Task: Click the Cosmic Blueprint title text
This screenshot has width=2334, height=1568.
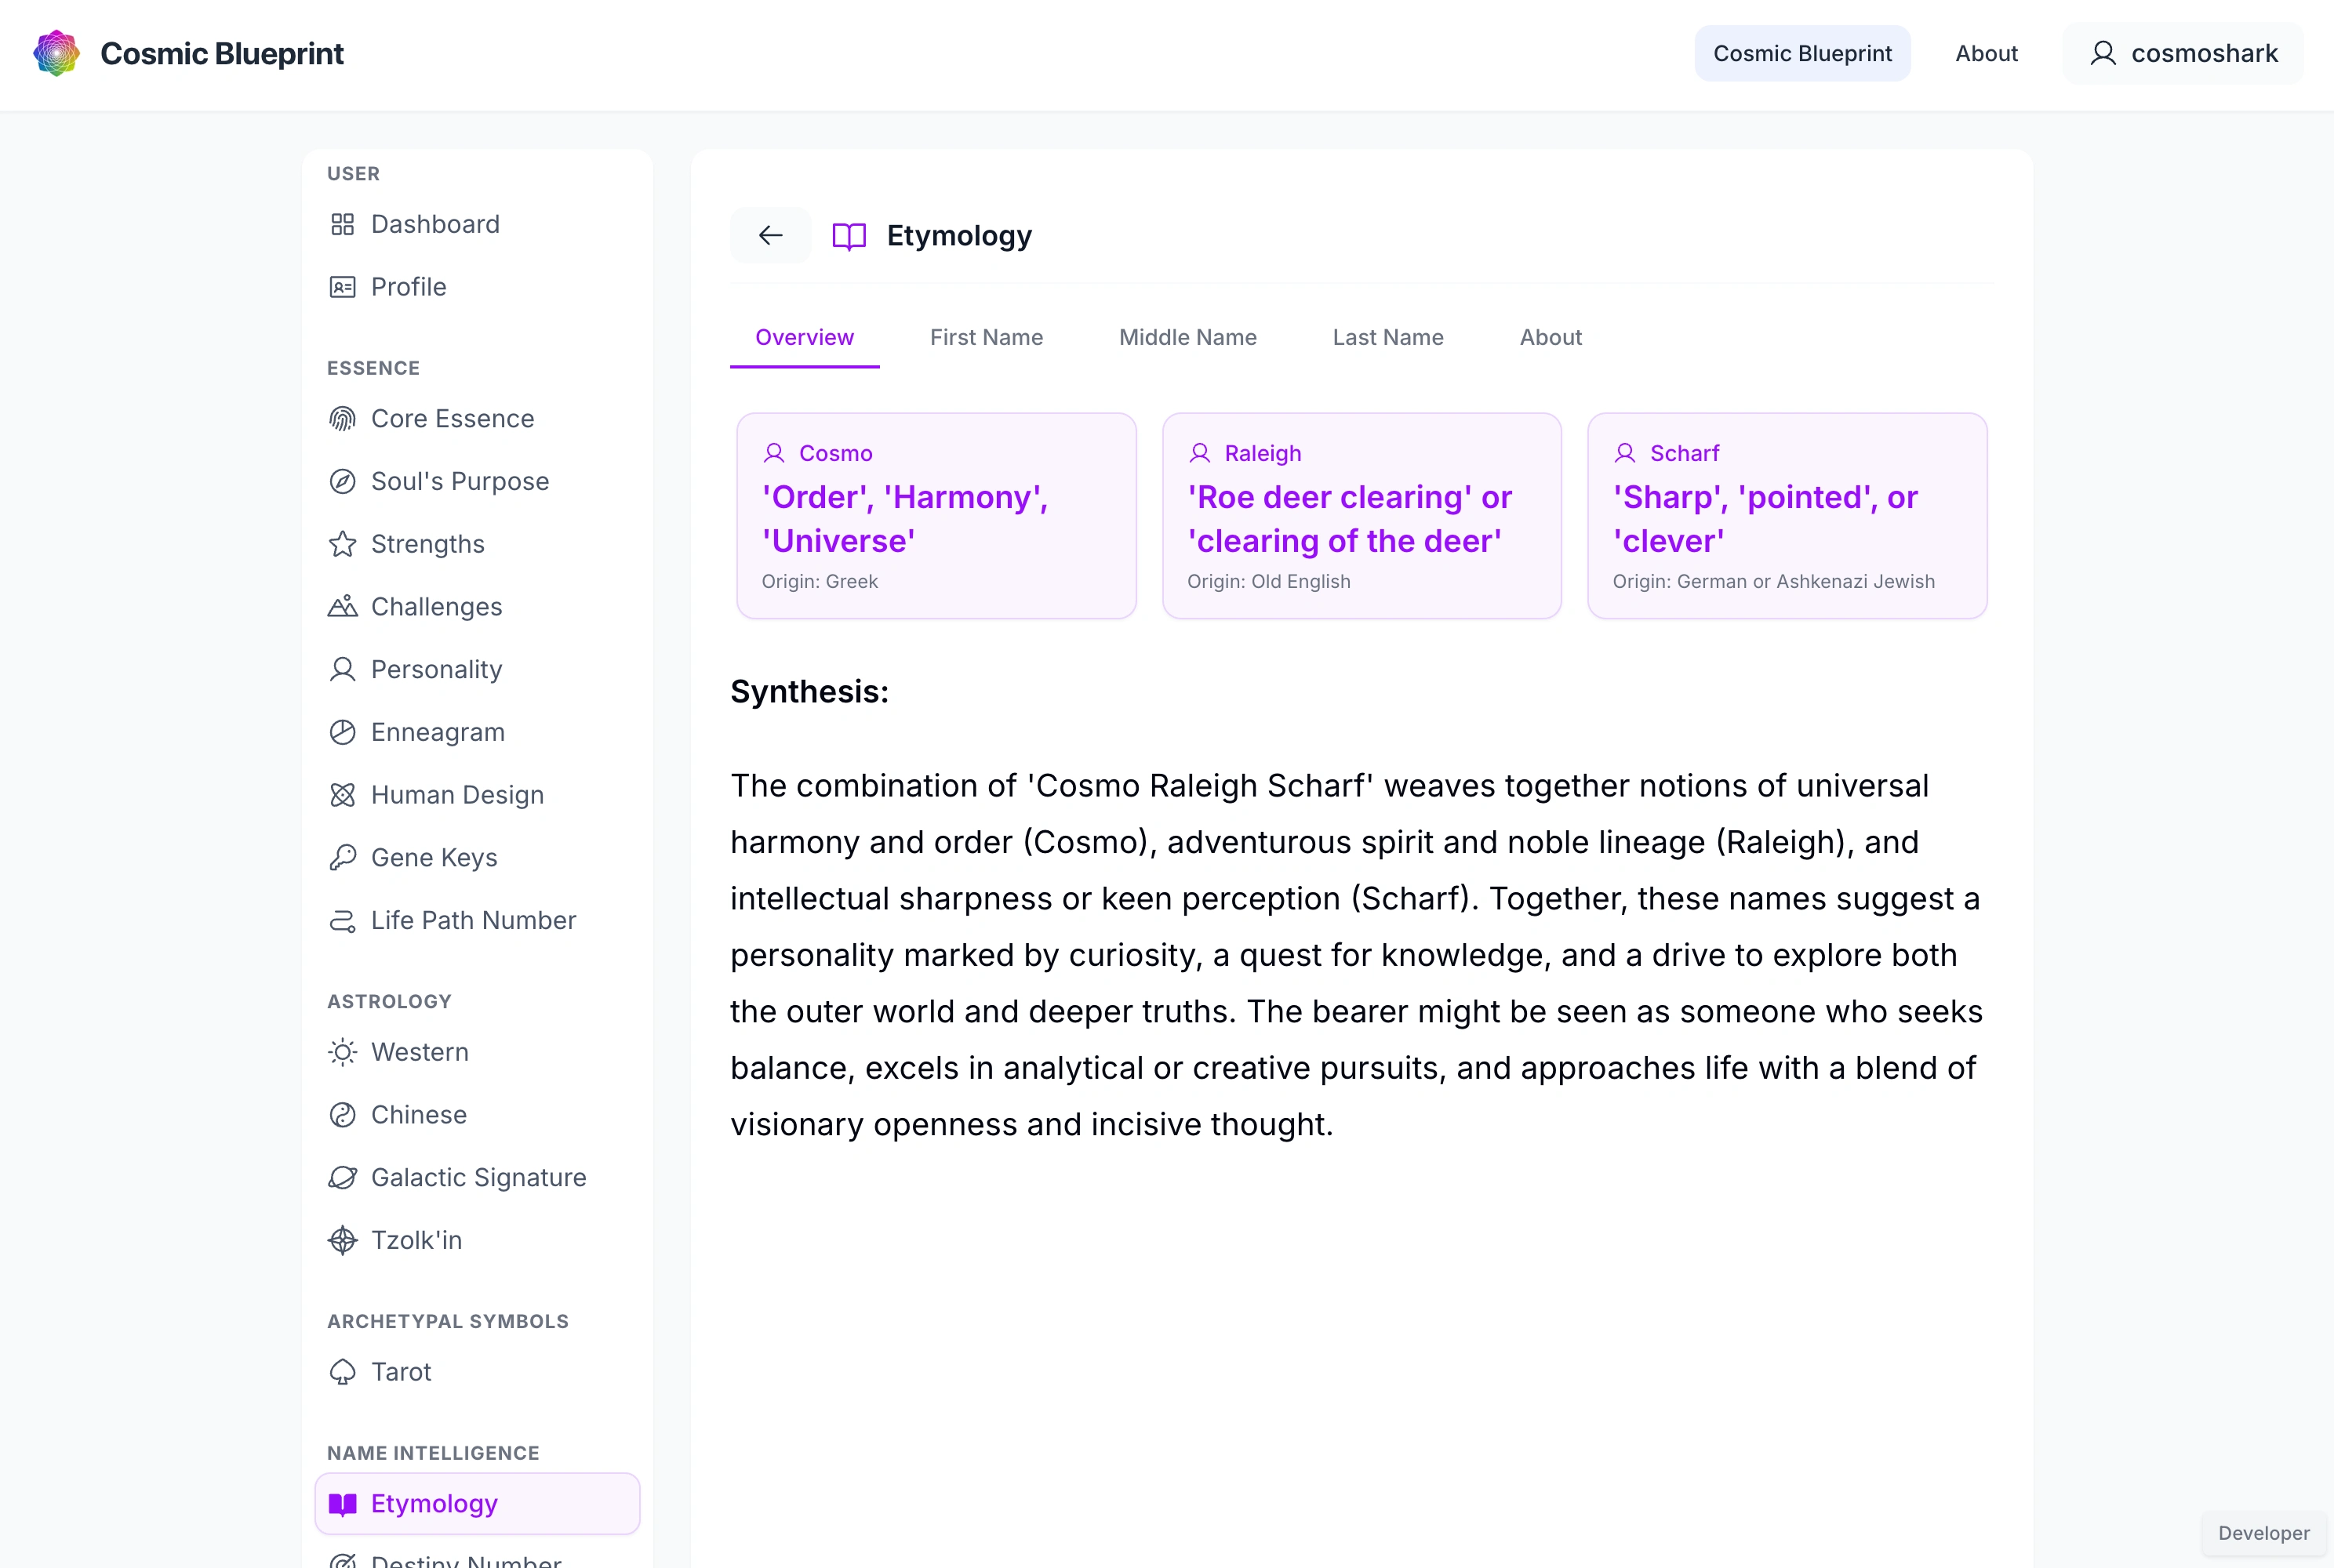Action: click(221, 53)
